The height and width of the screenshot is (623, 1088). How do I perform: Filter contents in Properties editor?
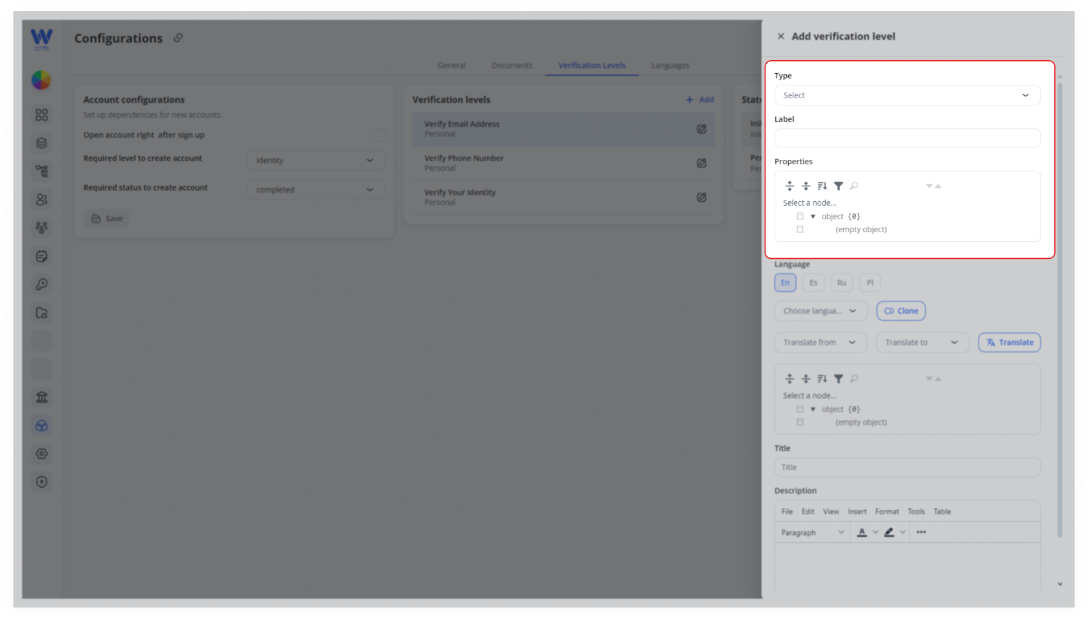(x=839, y=186)
